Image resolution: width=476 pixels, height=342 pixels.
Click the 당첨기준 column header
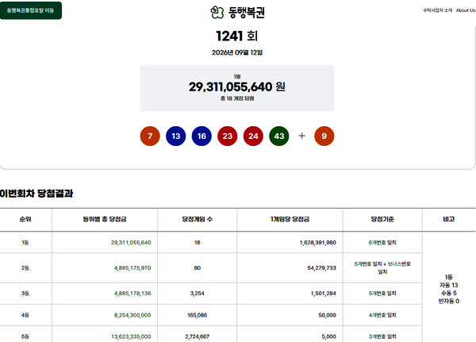(382, 219)
